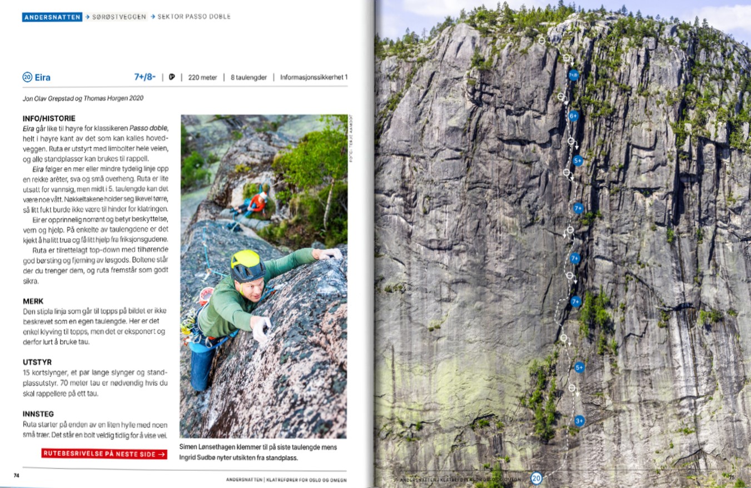The image size is (751, 488).
Task: Select the bolt protection icon in route header
Action: 172,78
